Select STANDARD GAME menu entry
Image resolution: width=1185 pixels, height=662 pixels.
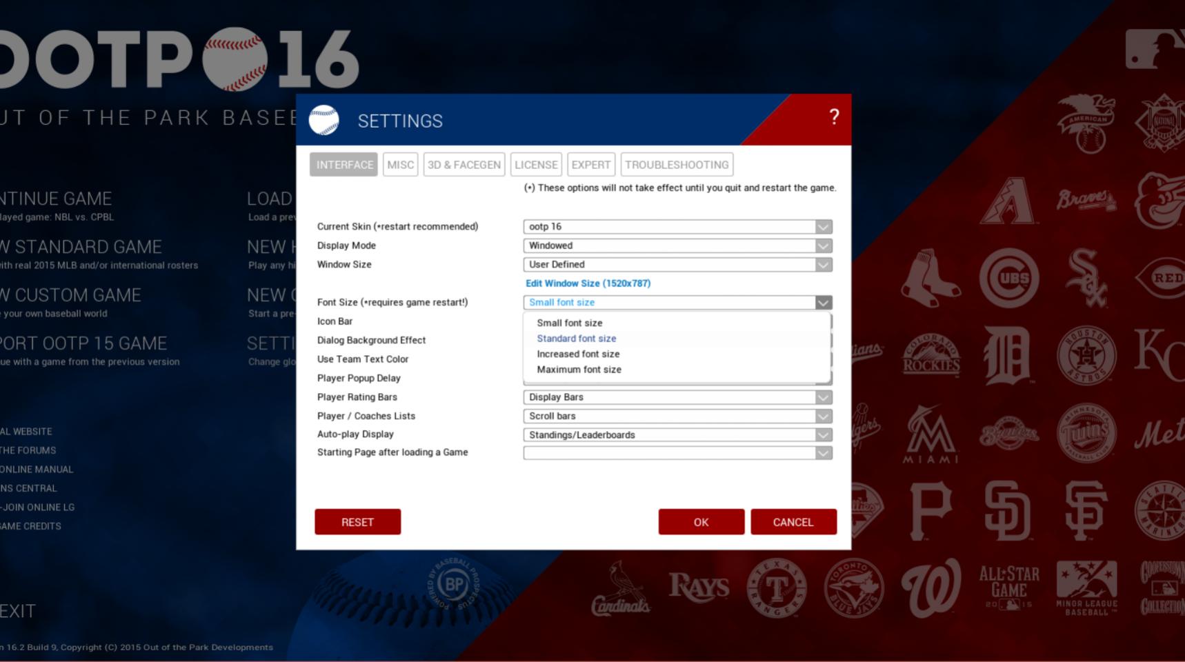tap(81, 247)
